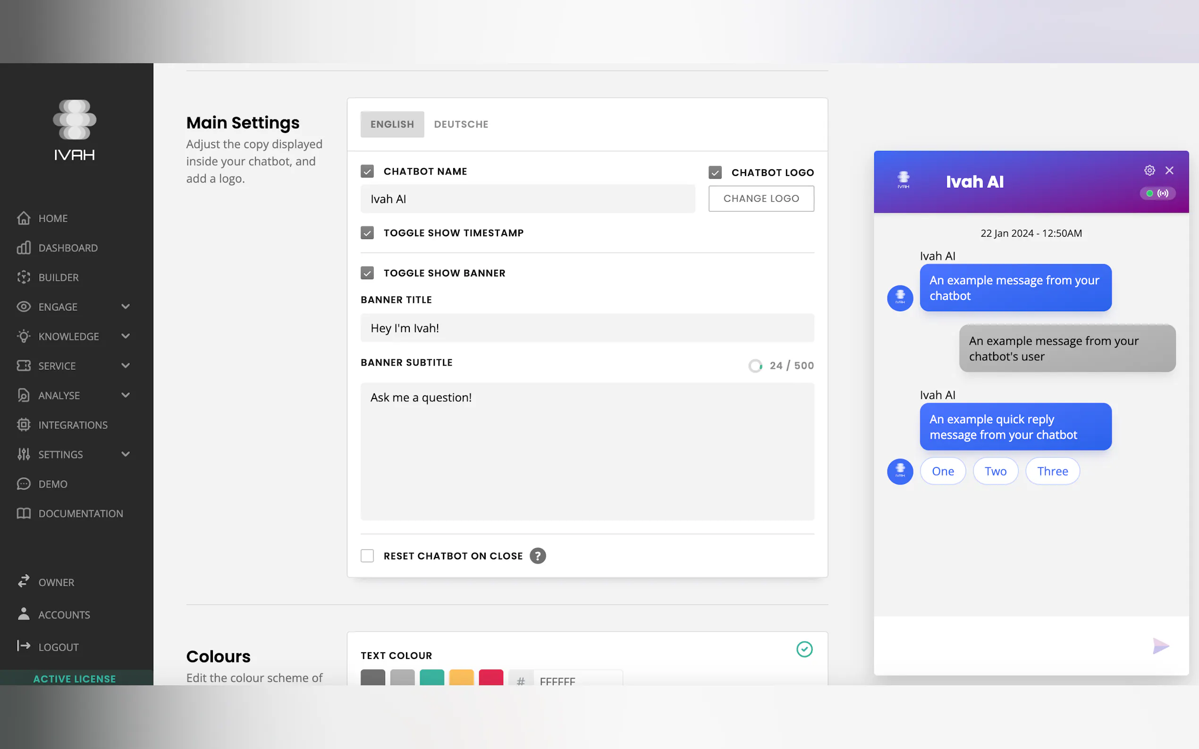Screen dimensions: 1199x749
Task: Expand the Knowledge submenu arrow
Action: [x=126, y=336]
